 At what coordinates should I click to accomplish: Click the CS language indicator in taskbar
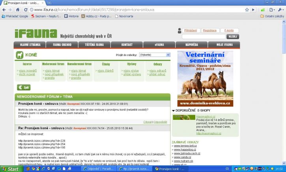[227, 169]
